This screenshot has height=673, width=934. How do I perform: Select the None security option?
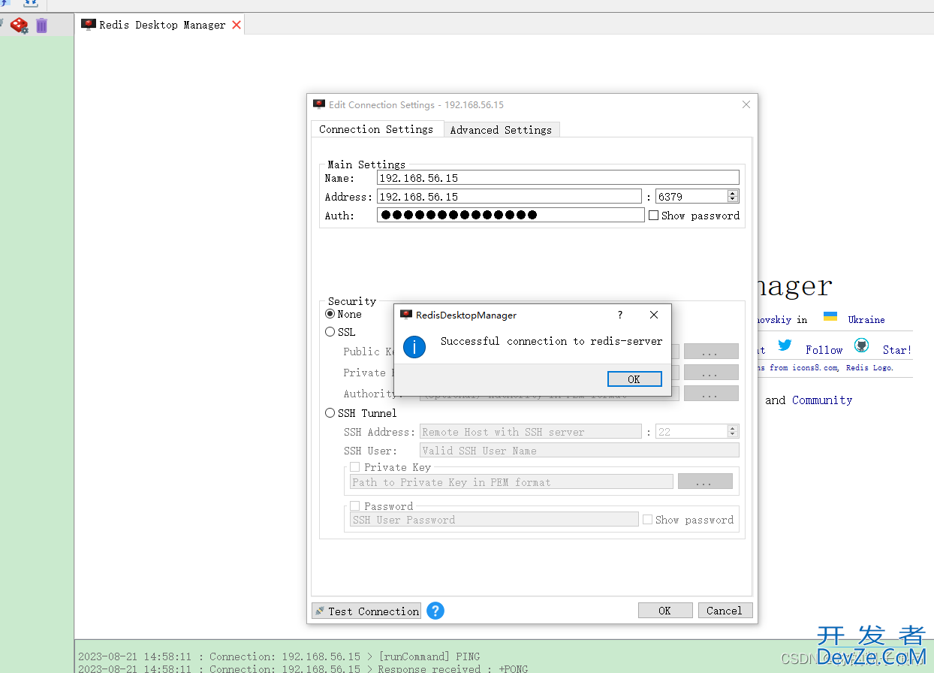[330, 314]
